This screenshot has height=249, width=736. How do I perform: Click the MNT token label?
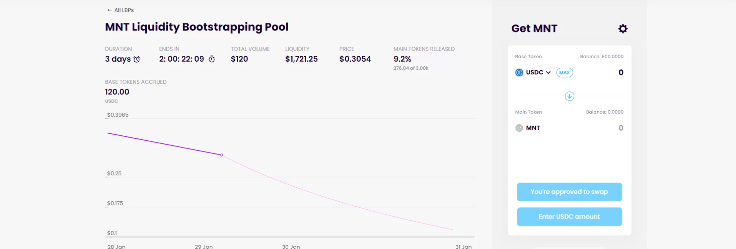point(533,128)
